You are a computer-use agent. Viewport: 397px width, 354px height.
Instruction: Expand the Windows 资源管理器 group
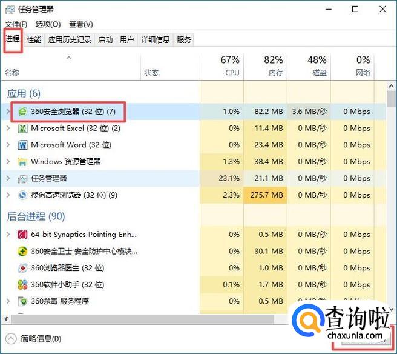[8, 162]
